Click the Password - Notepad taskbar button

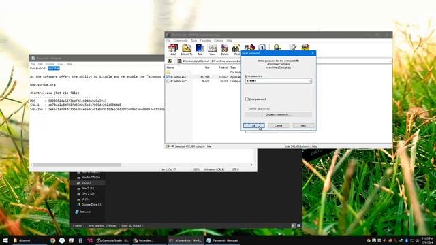click(223, 240)
